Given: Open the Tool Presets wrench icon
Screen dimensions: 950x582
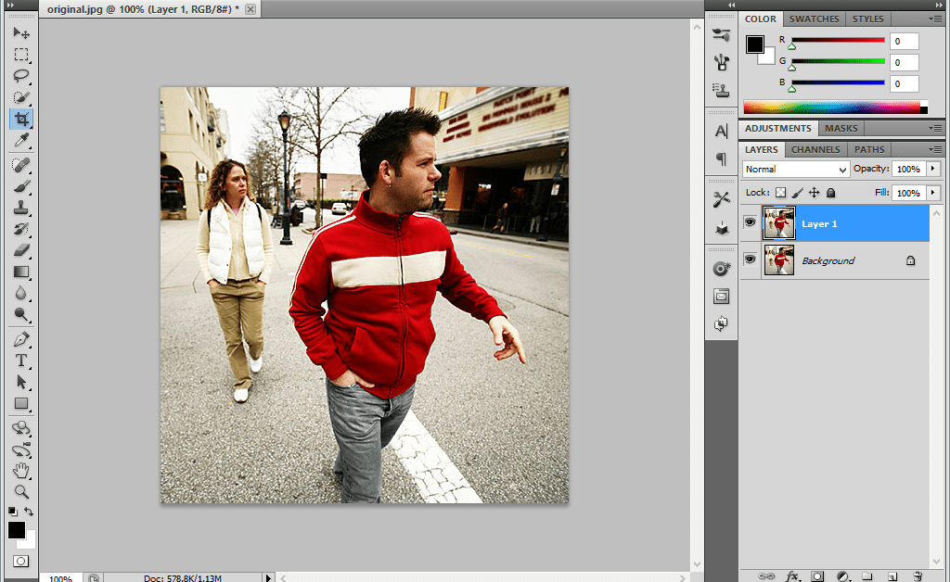Looking at the screenshot, I should coord(721,199).
